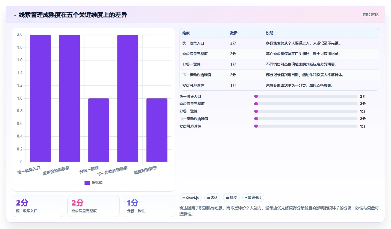Viewport: 391px width, 229px height.
Task: Select the 分级一致性 bar in chart
Action: pyautogui.click(x=99, y=130)
